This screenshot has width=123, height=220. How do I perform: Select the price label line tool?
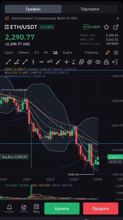tap(50, 61)
